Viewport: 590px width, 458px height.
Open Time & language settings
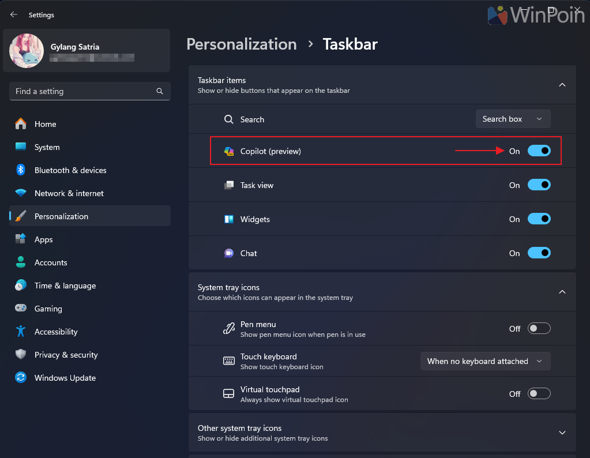pyautogui.click(x=90, y=286)
